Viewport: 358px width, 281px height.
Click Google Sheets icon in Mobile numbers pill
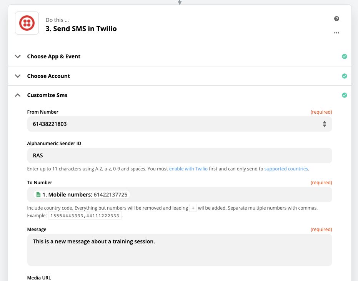38,195
